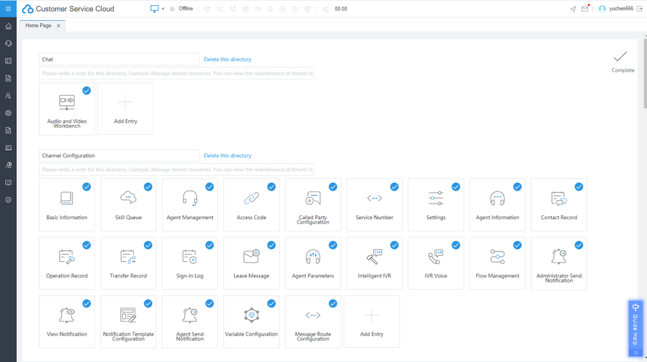
Task: Expand the monitor status dropdown arrow
Action: pyautogui.click(x=163, y=8)
